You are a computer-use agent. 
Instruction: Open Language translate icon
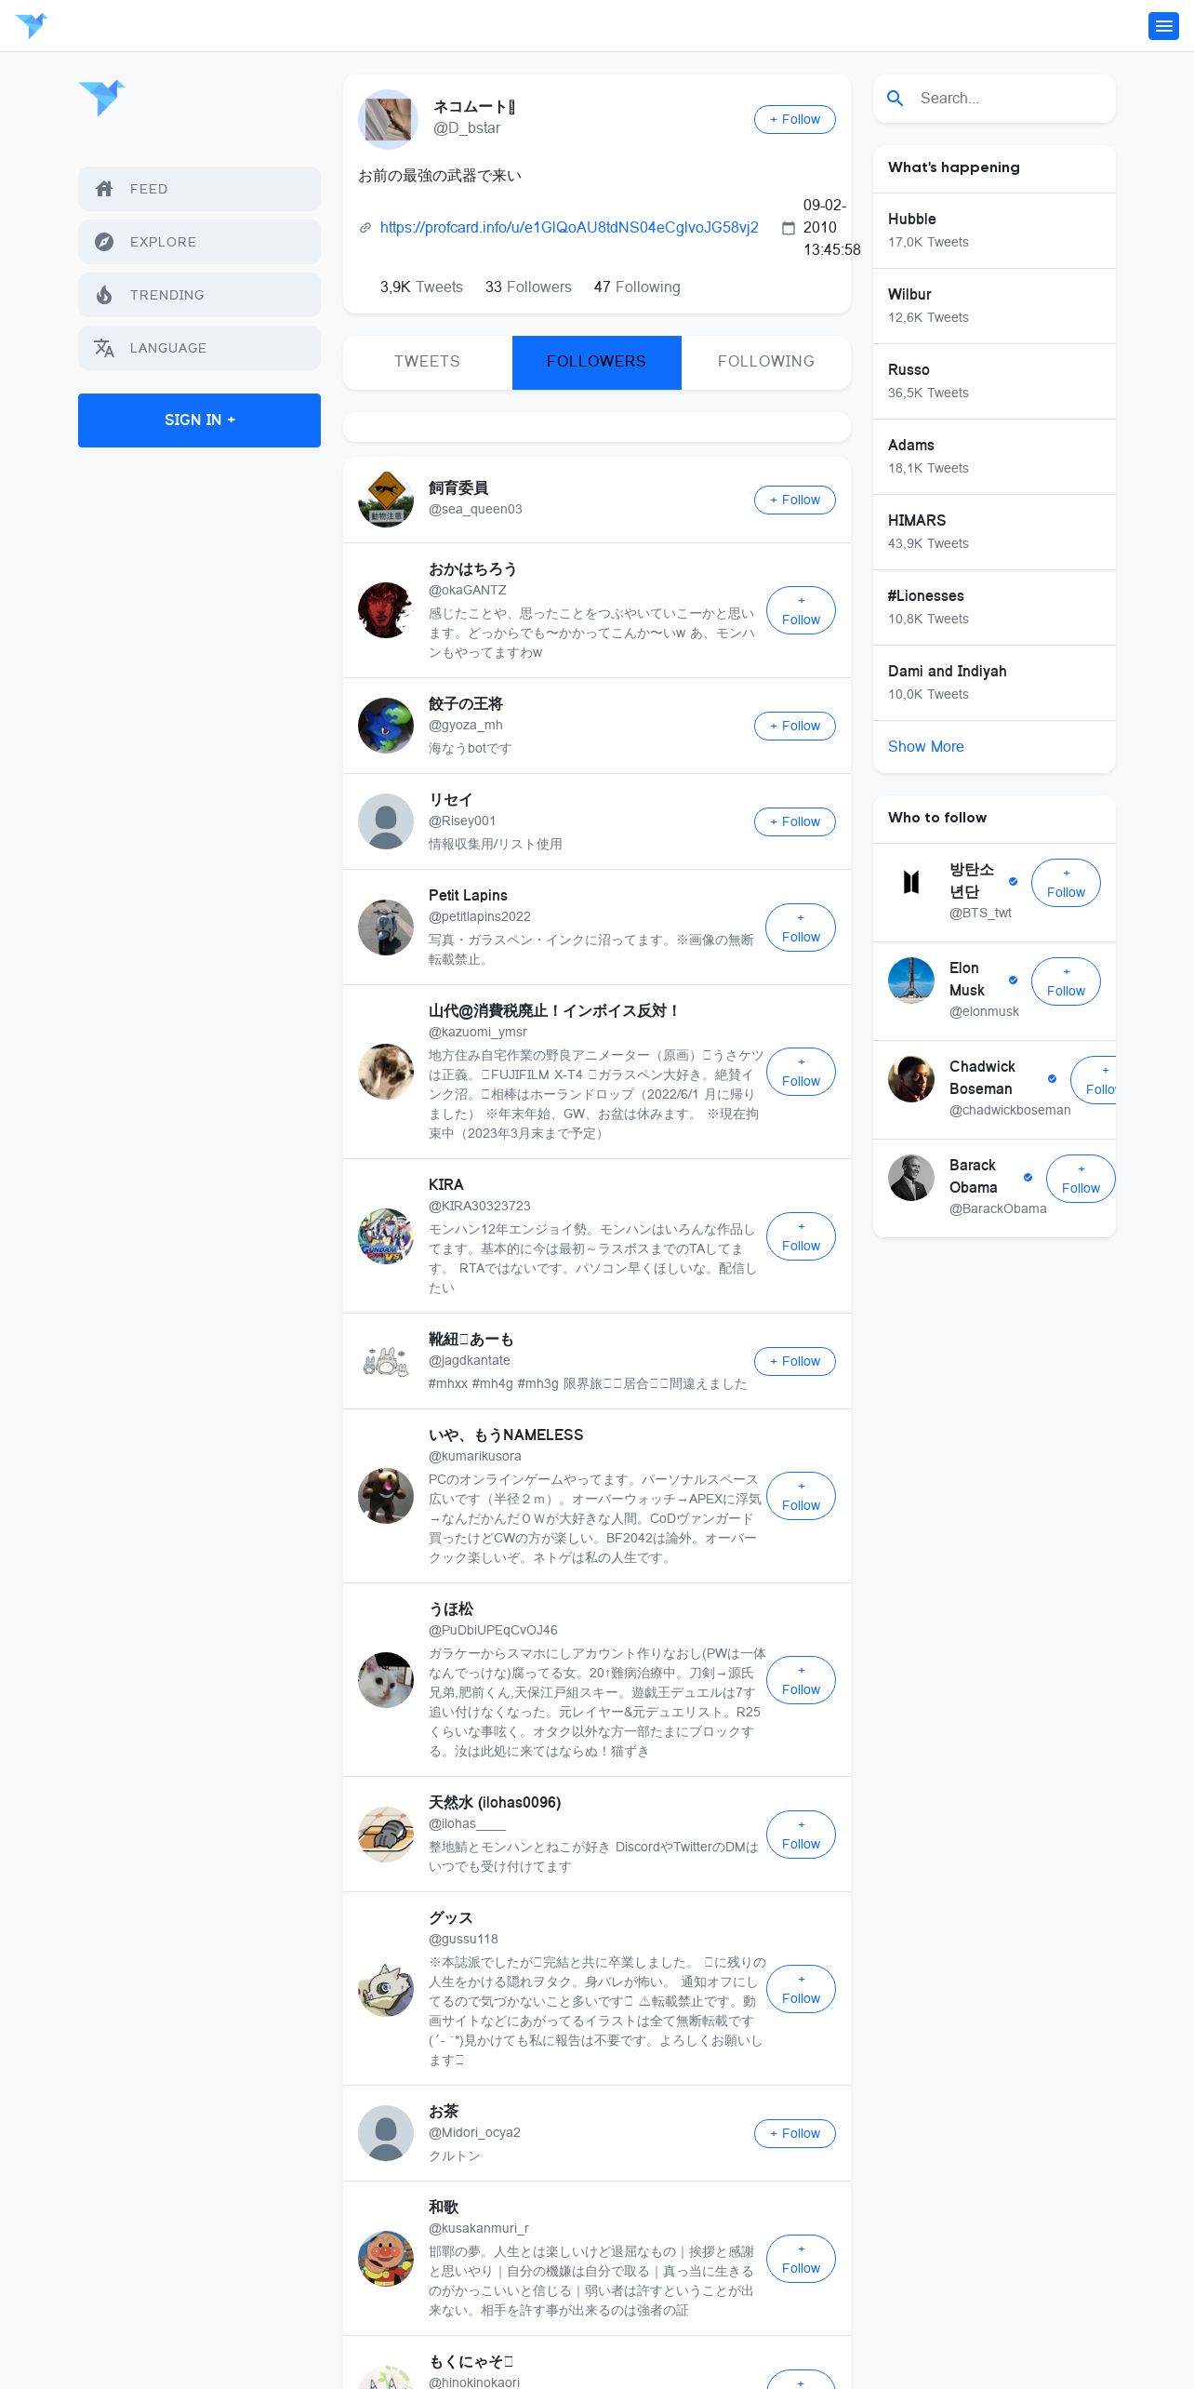coord(104,348)
